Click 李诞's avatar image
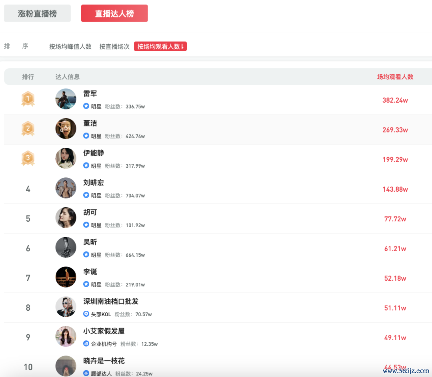 click(x=66, y=277)
